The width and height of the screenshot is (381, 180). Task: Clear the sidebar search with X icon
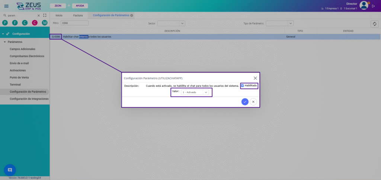(x=39, y=16)
